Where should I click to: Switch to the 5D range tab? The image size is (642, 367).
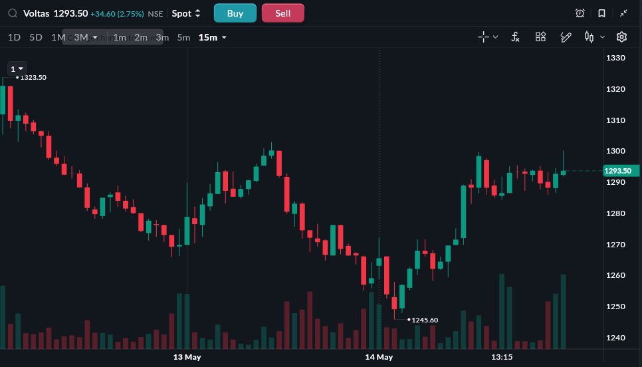36,37
